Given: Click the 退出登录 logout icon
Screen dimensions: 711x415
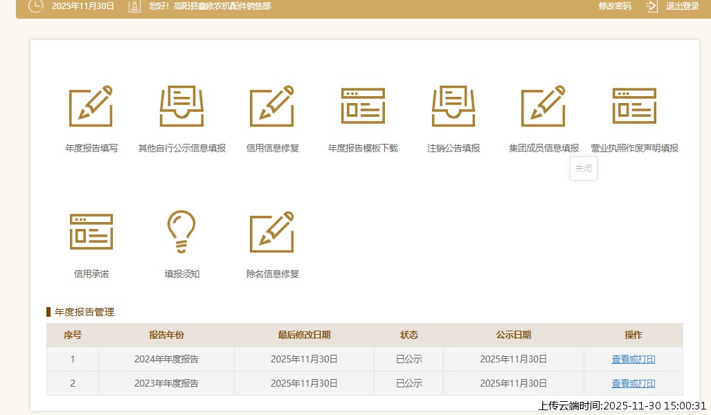Looking at the screenshot, I should [x=651, y=6].
